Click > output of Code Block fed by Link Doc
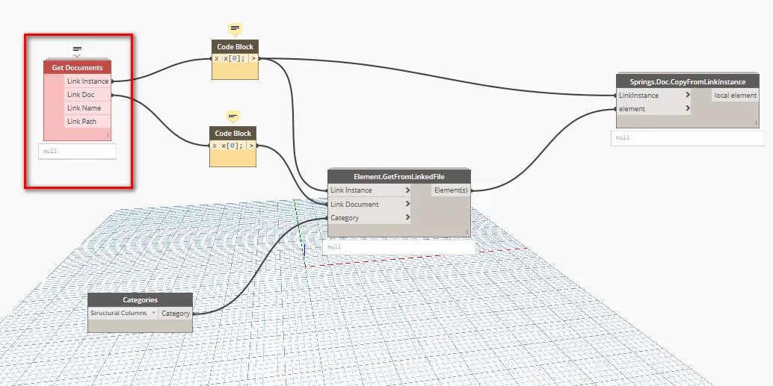The image size is (773, 386). [x=251, y=146]
